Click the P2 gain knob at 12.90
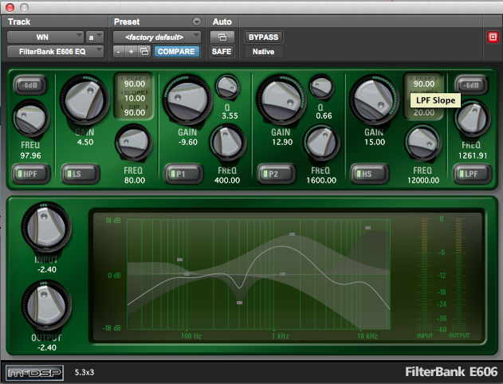Screen dimensions: 503x384 coord(281,100)
